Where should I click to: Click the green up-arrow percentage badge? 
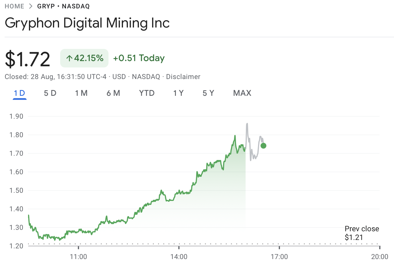(84, 58)
